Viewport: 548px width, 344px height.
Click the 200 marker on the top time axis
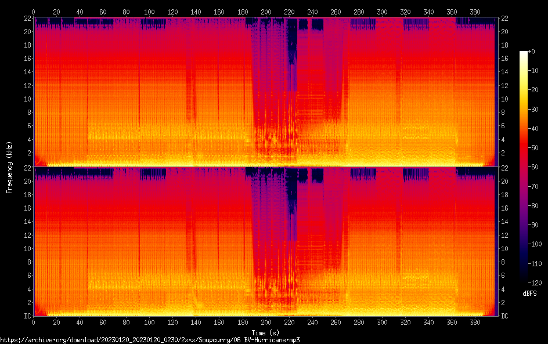pyautogui.click(x=266, y=12)
